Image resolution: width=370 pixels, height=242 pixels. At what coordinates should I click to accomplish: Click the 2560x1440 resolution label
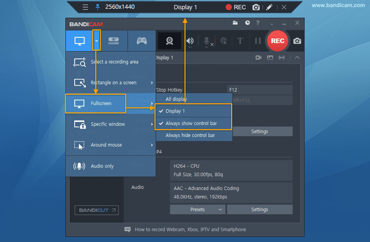120,7
